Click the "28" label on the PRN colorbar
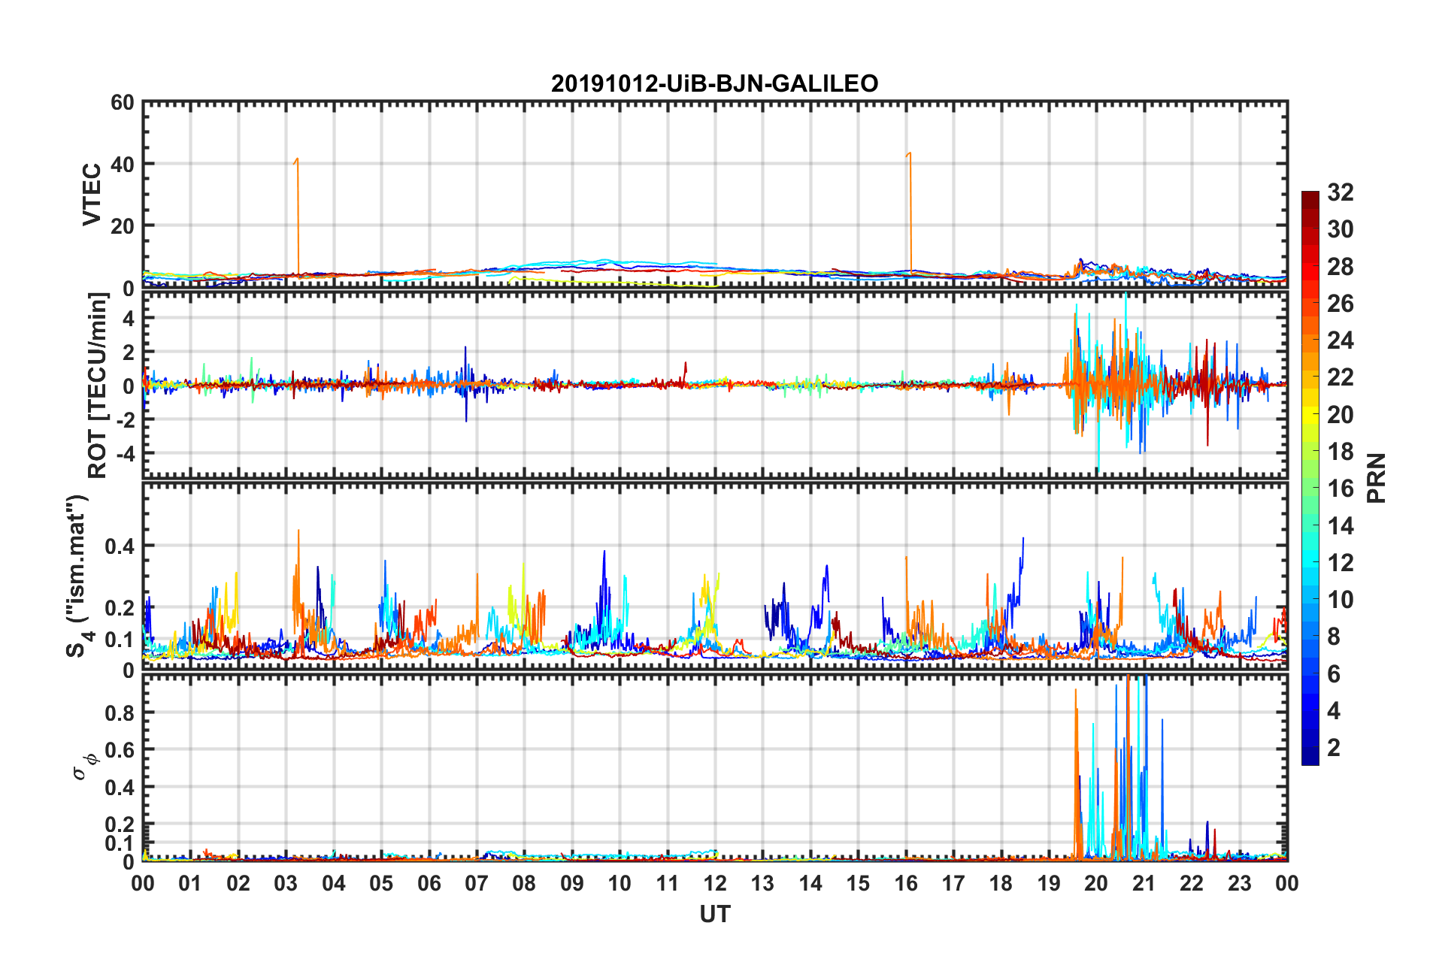The width and height of the screenshot is (1430, 956). pos(1341,267)
